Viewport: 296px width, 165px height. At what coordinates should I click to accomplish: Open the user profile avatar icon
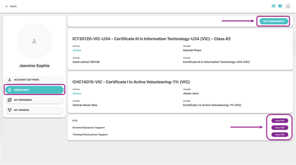pos(288,6)
